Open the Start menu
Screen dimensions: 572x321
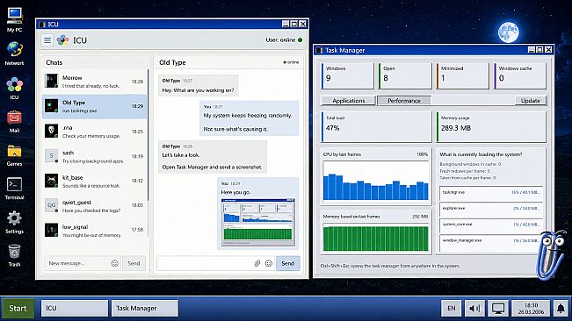coord(18,308)
